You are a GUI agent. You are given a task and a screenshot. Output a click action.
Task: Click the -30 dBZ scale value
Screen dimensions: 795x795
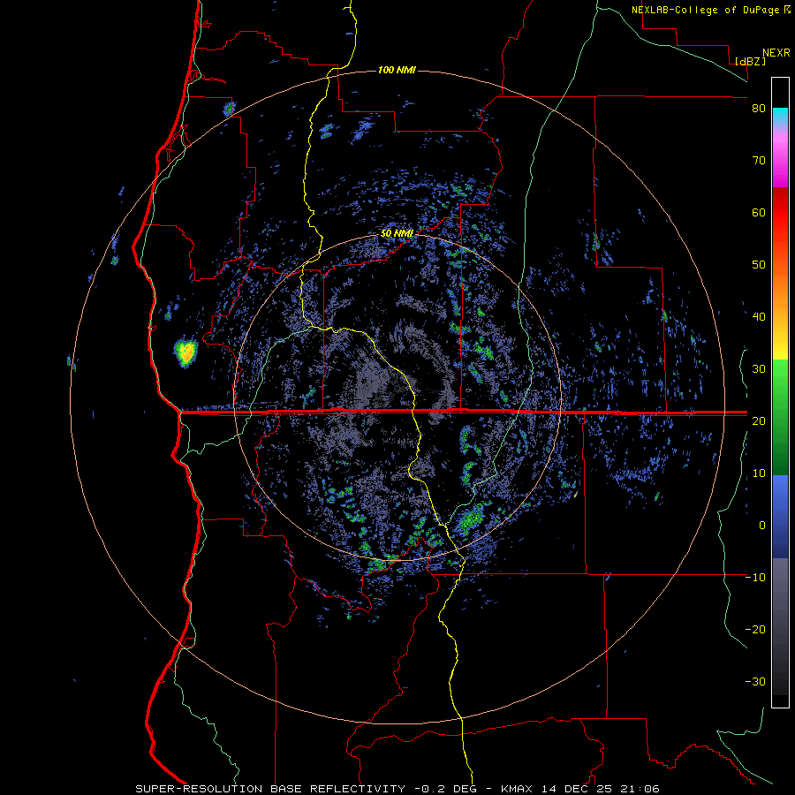click(x=755, y=682)
